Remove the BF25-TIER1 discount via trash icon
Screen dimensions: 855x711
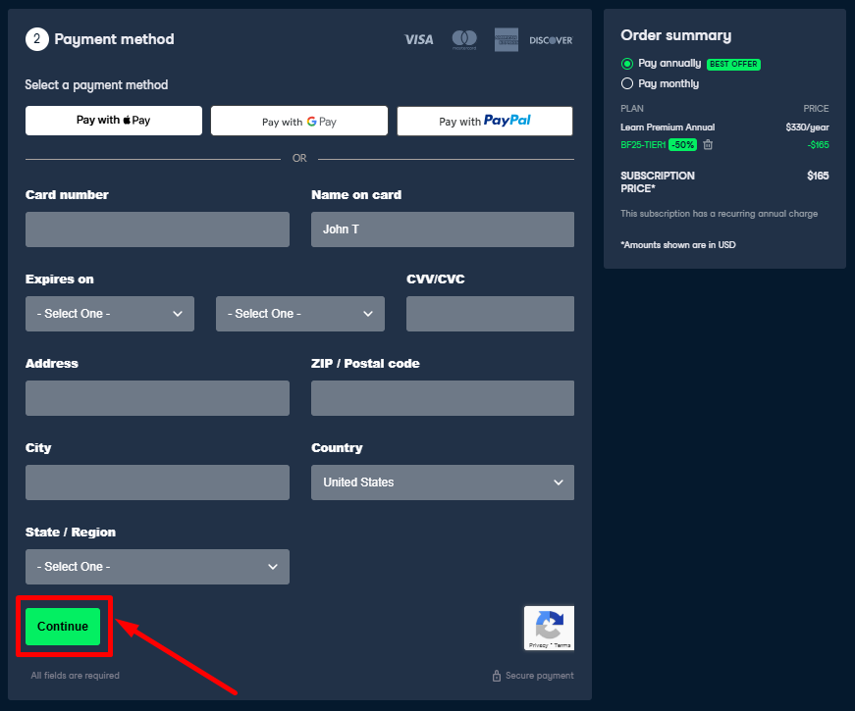click(x=709, y=143)
